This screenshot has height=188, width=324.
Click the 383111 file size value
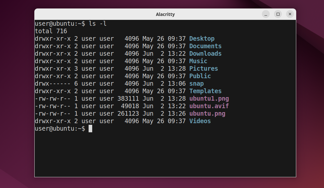(x=128, y=99)
